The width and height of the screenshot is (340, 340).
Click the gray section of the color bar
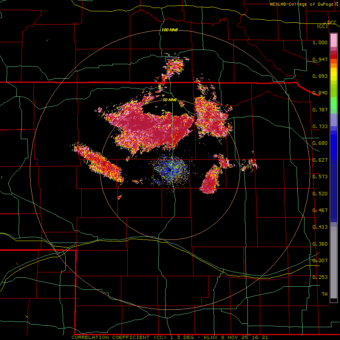(x=334, y=263)
